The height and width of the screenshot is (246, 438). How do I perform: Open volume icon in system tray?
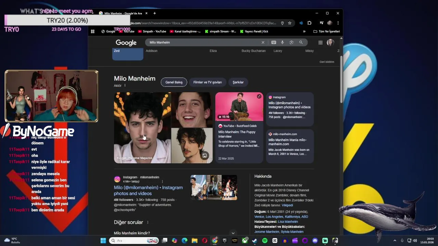(415, 241)
